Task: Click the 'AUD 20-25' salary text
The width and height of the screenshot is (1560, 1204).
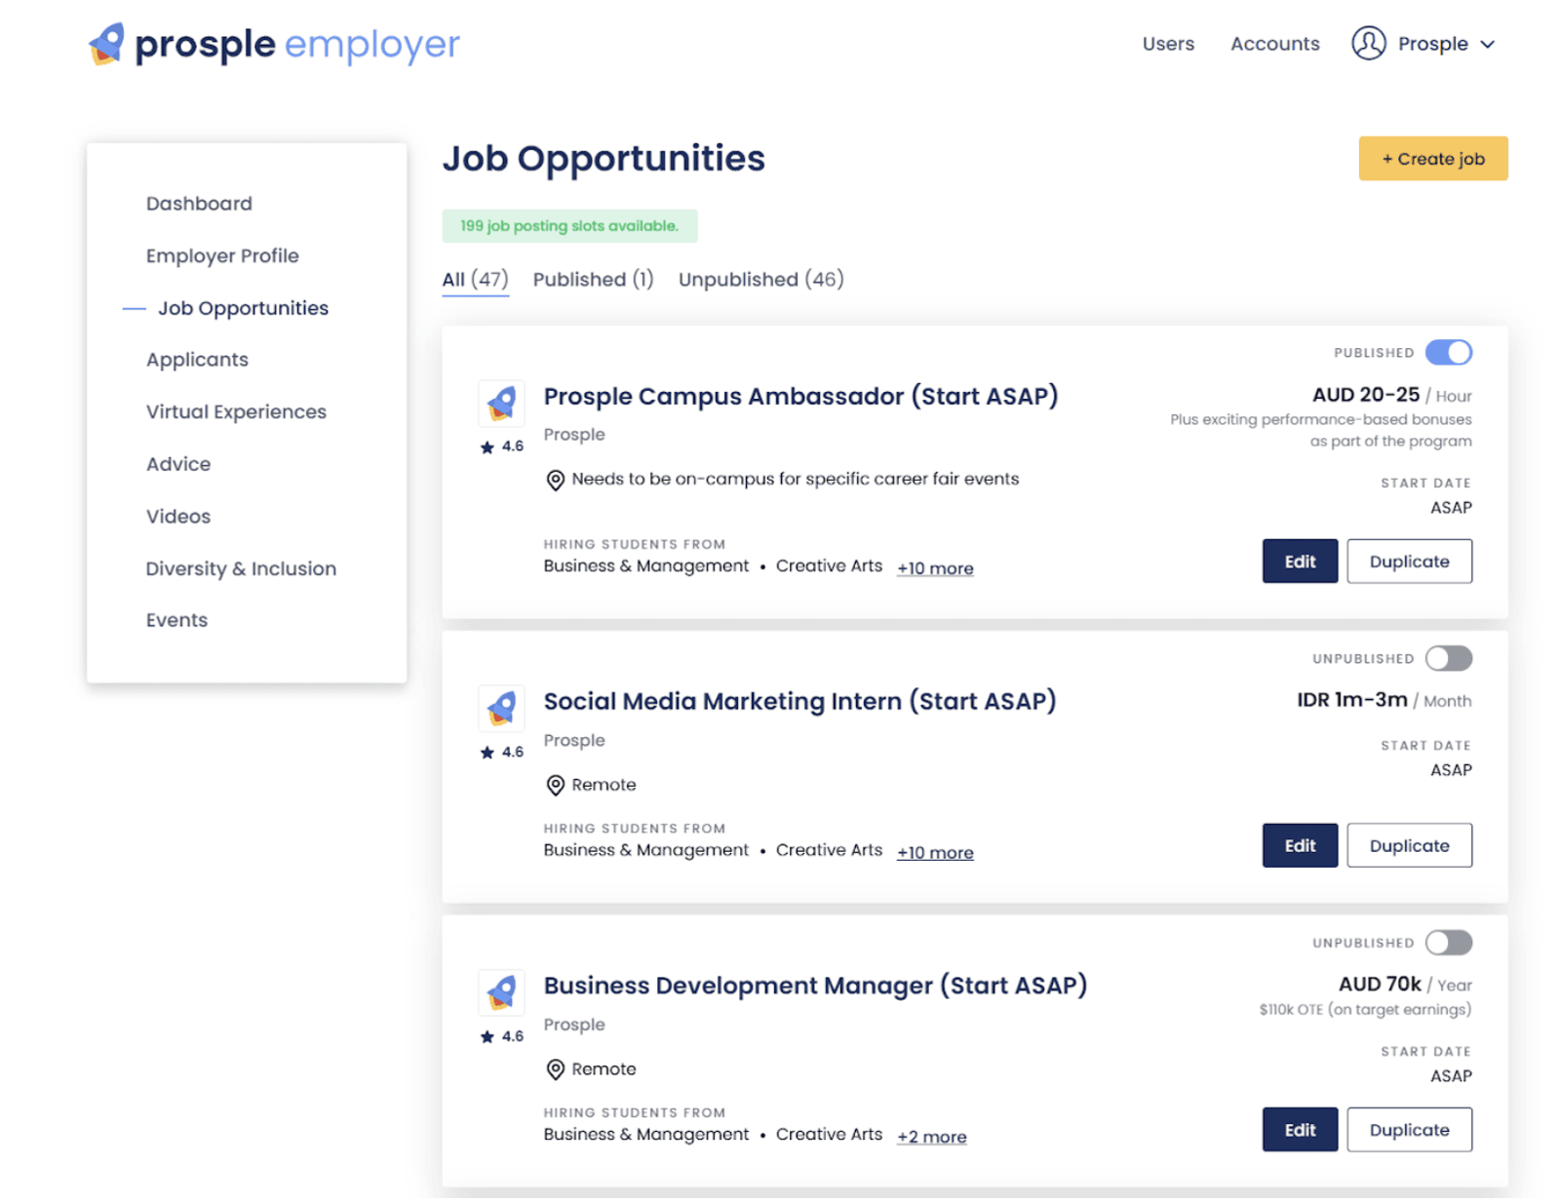Action: pyautogui.click(x=1365, y=395)
